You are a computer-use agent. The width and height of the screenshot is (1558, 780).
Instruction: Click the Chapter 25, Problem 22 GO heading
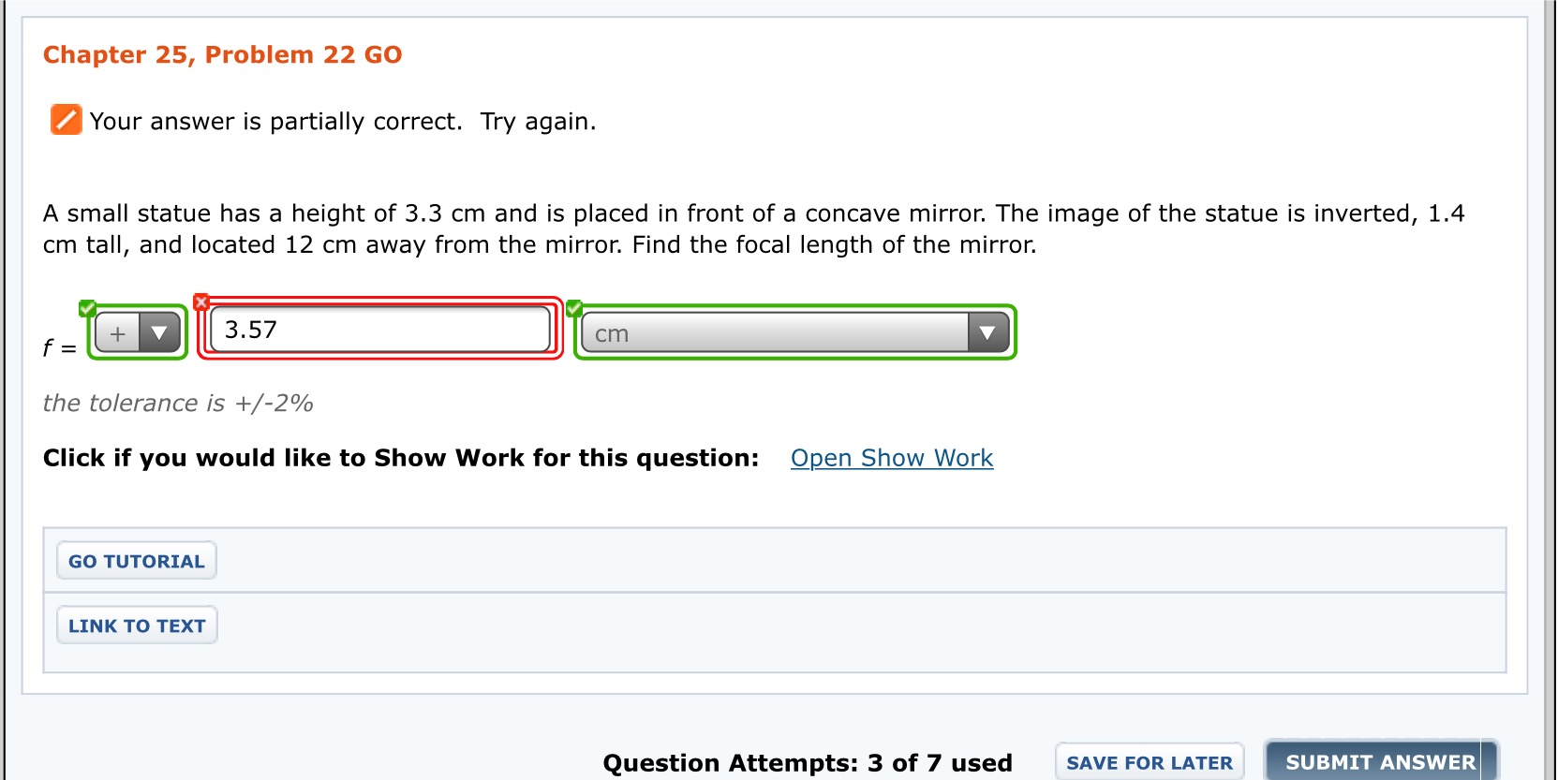pos(223,54)
